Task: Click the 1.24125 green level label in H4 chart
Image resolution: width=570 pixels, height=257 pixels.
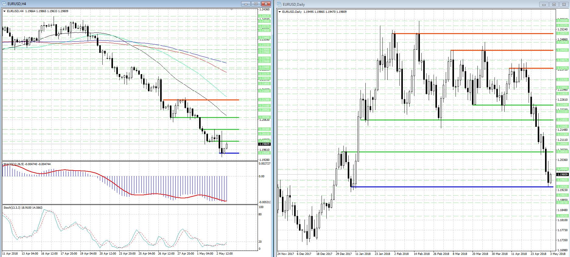Action: [264, 16]
